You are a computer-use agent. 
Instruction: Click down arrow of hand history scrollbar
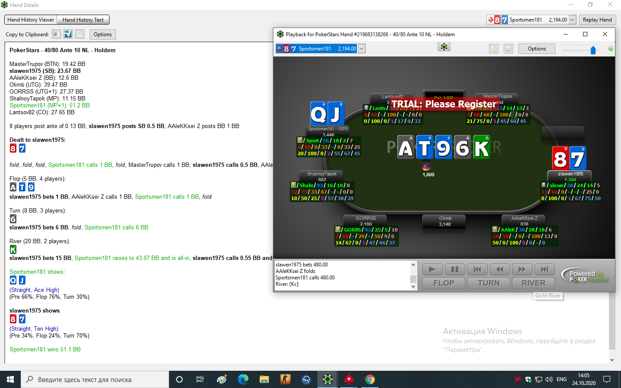(612, 360)
